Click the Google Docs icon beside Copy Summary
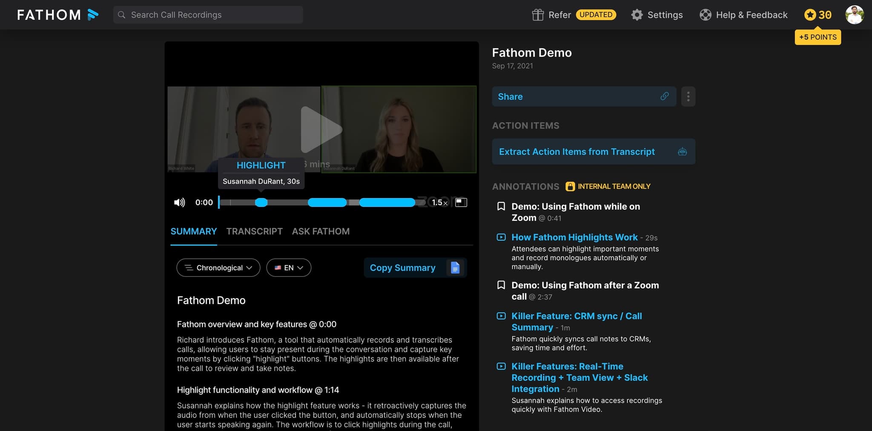 coord(455,268)
